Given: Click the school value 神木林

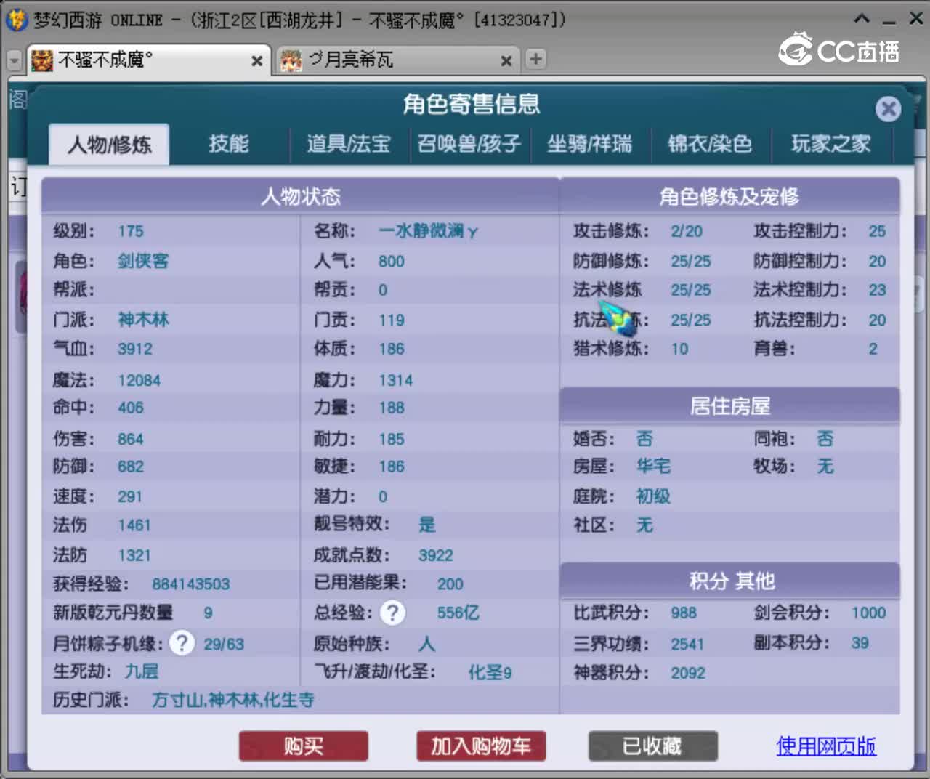Looking at the screenshot, I should pos(143,320).
